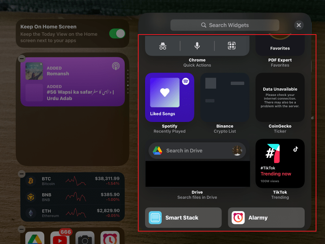Tap the Smart Stack widget icon
Screen dimensions: 325x244
click(156, 218)
